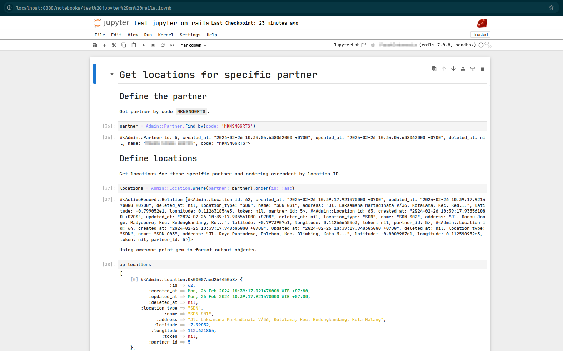Open the View menu
The width and height of the screenshot is (563, 351).
[133, 35]
